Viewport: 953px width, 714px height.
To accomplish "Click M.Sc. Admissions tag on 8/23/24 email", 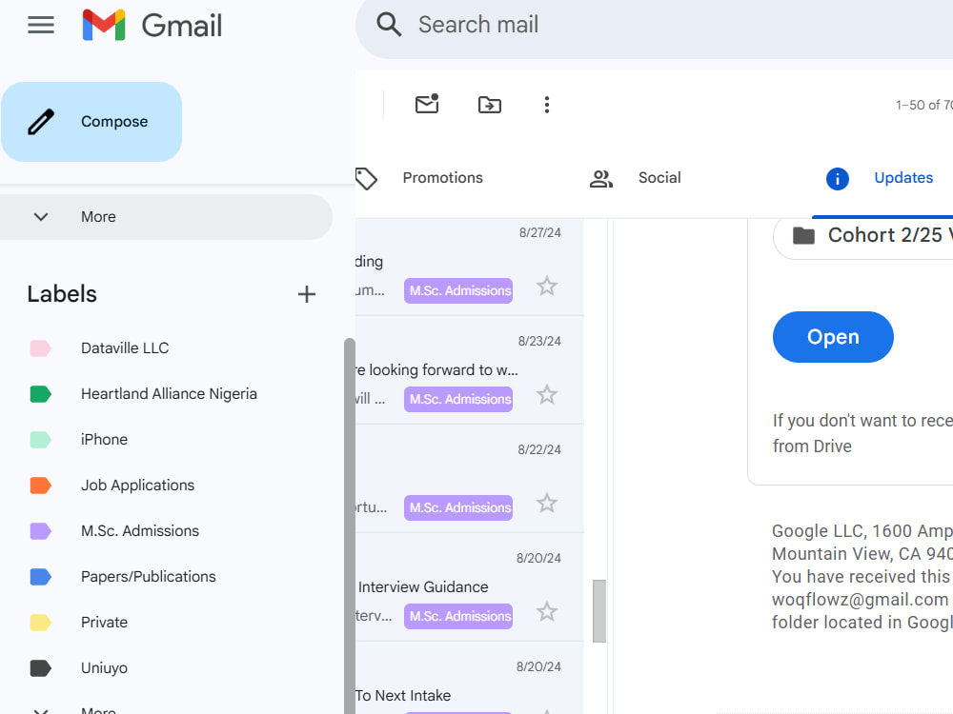I will (x=458, y=400).
